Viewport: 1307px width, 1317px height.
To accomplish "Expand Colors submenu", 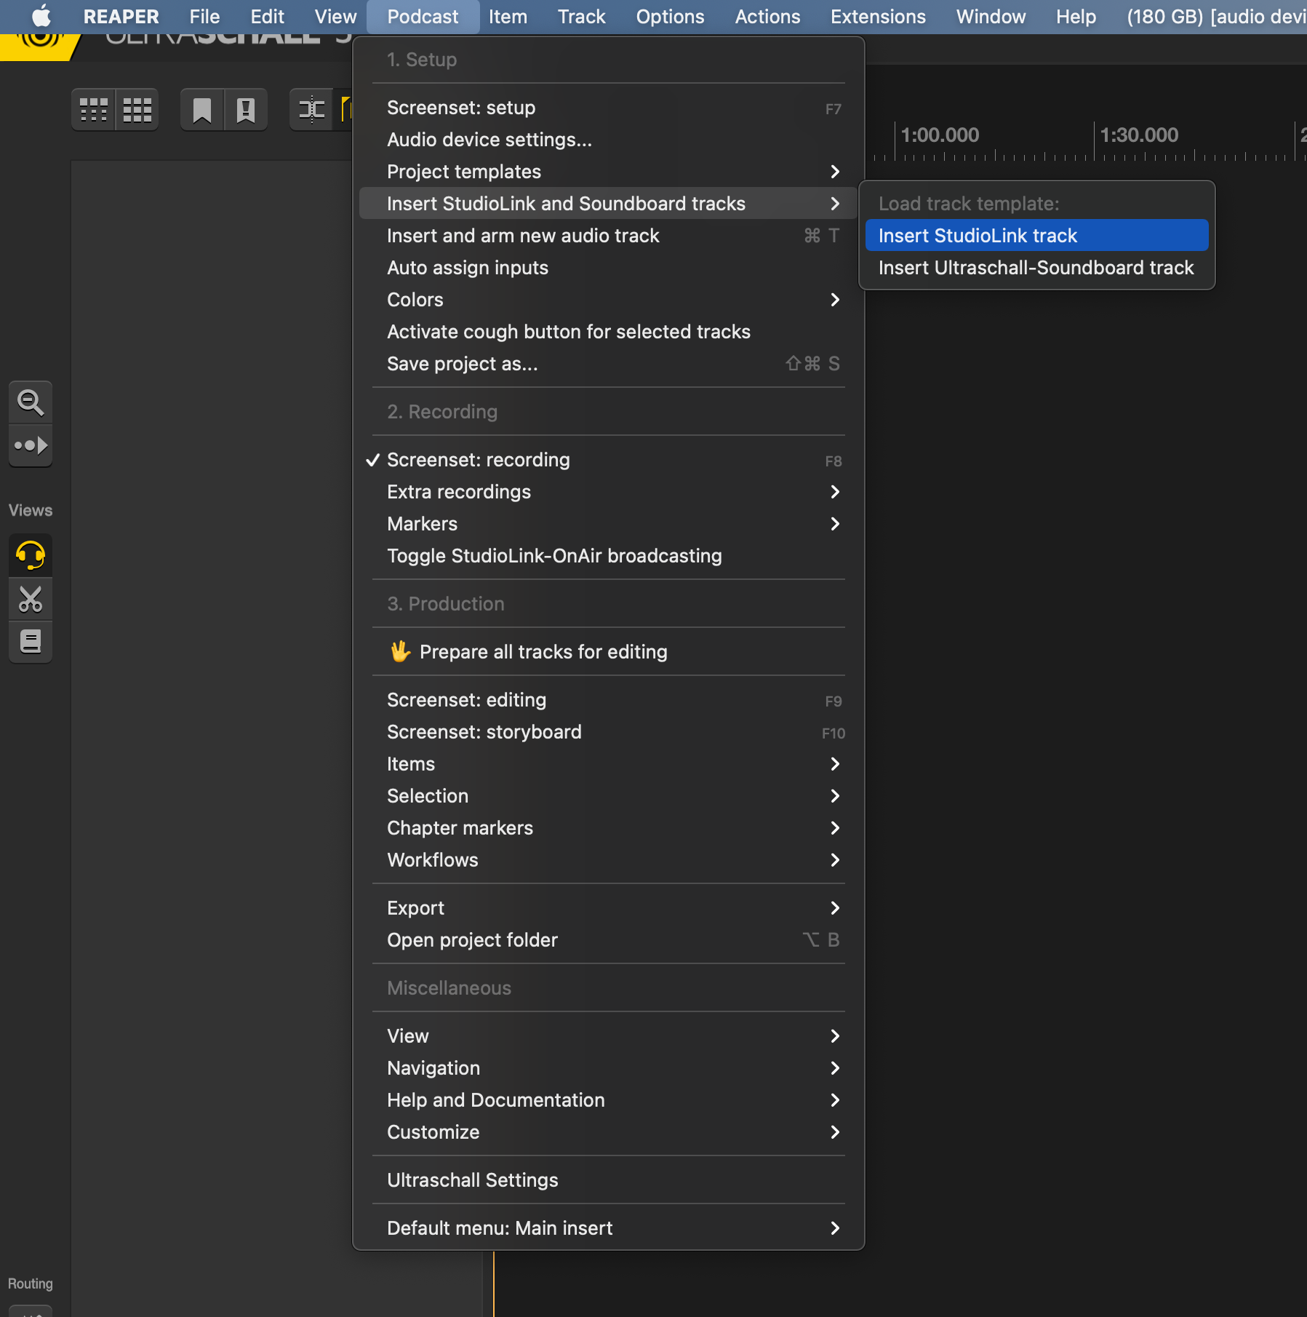I will coord(608,300).
